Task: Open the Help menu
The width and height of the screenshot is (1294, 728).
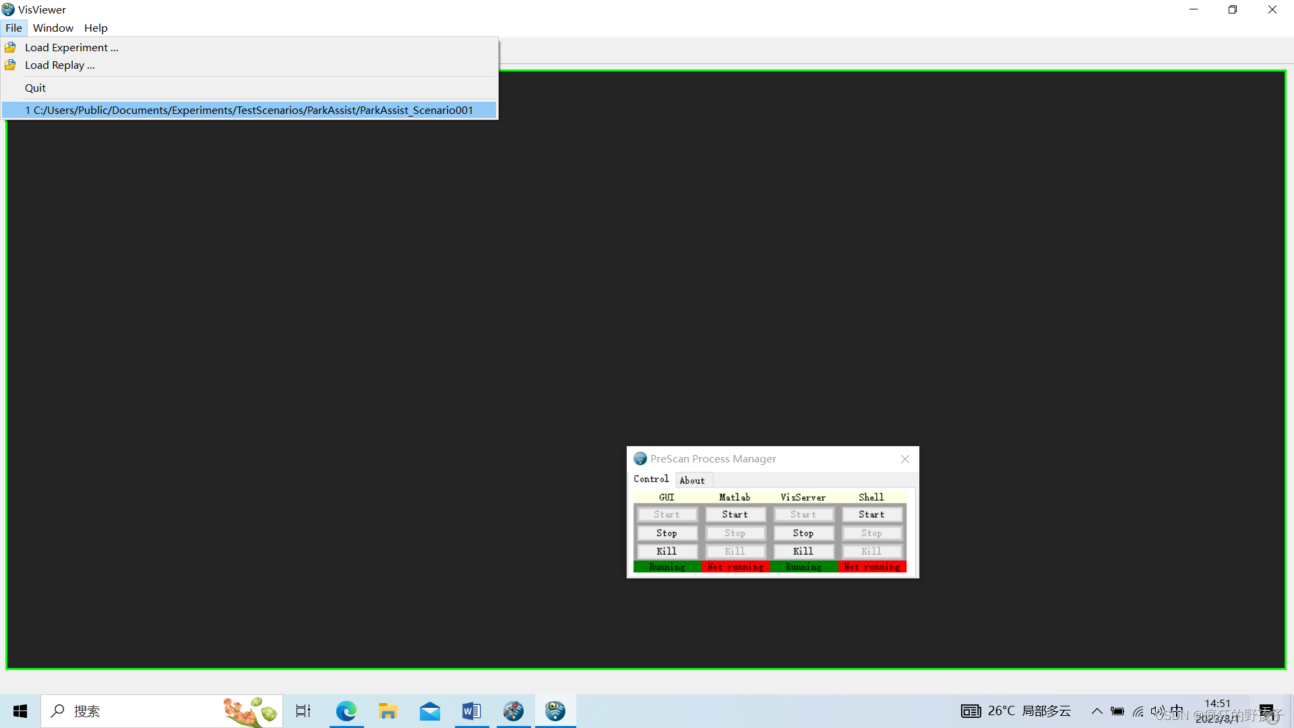Action: [x=96, y=28]
